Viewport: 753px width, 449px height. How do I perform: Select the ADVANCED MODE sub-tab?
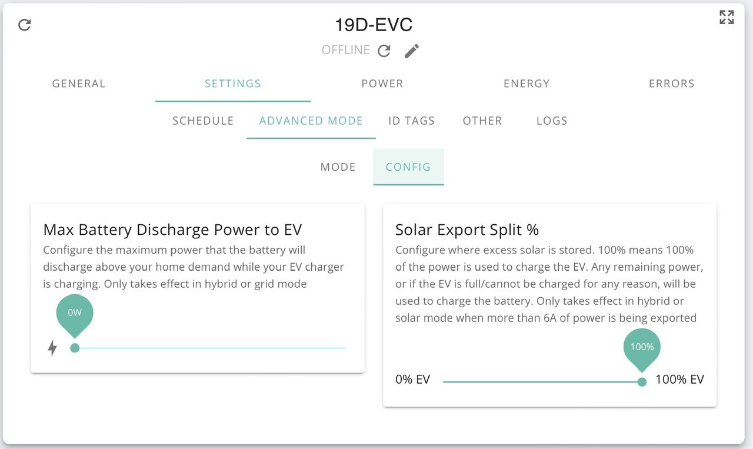tap(311, 121)
